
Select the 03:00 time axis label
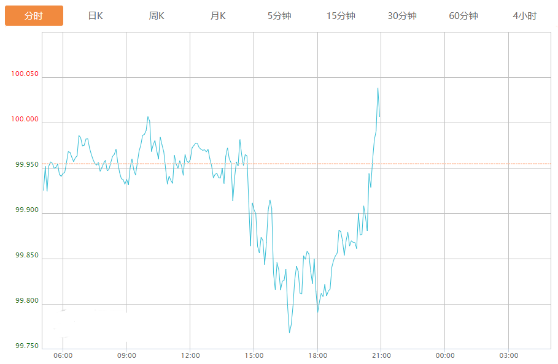coord(508,356)
